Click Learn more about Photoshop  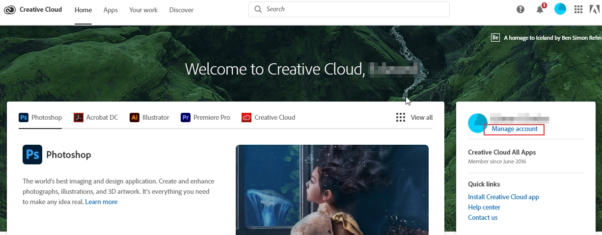point(101,202)
